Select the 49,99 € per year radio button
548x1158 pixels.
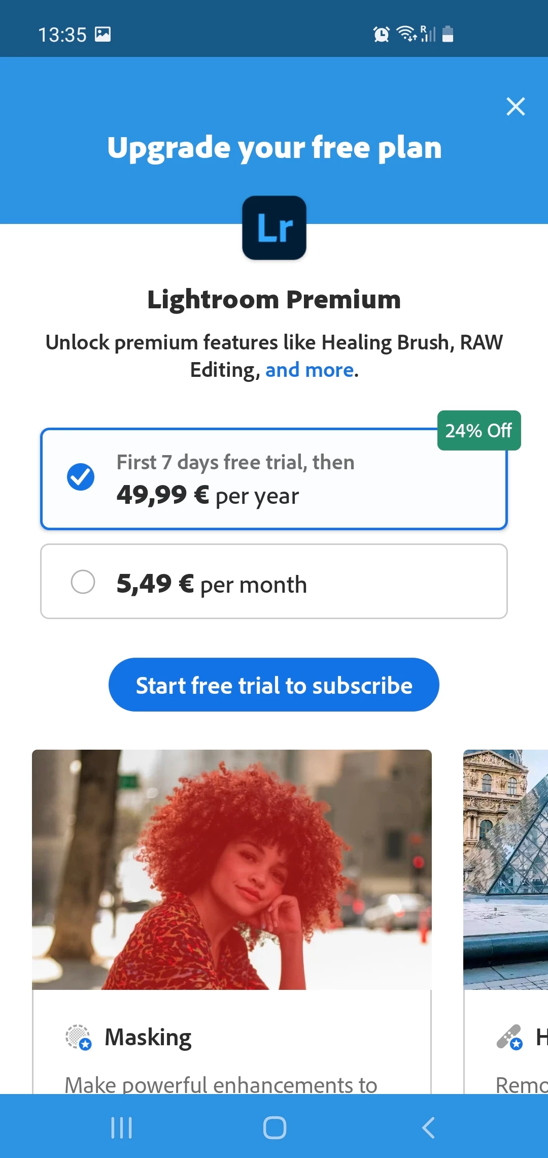pos(81,477)
